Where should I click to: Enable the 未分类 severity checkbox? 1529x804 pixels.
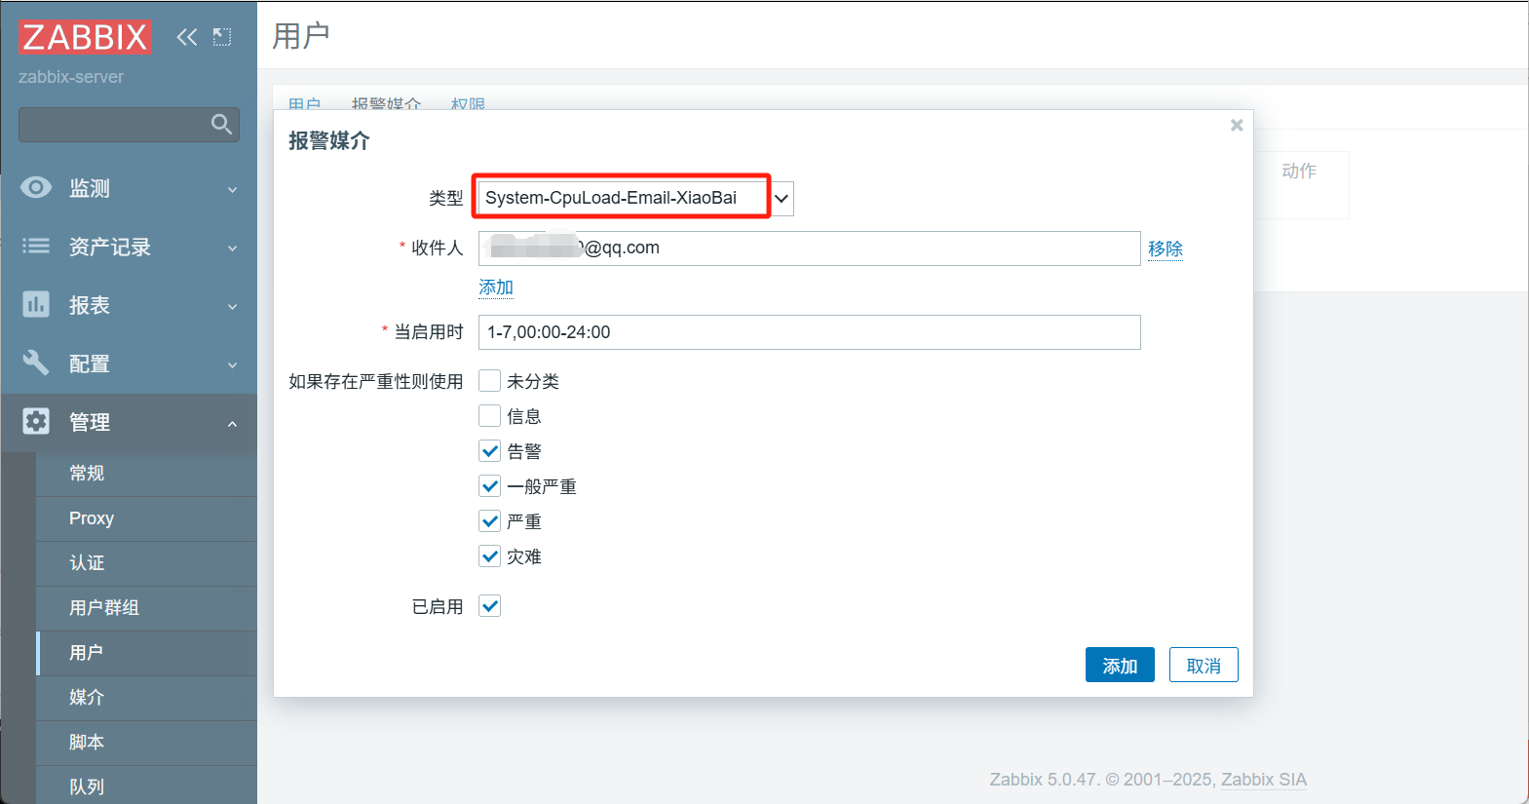tap(489, 381)
